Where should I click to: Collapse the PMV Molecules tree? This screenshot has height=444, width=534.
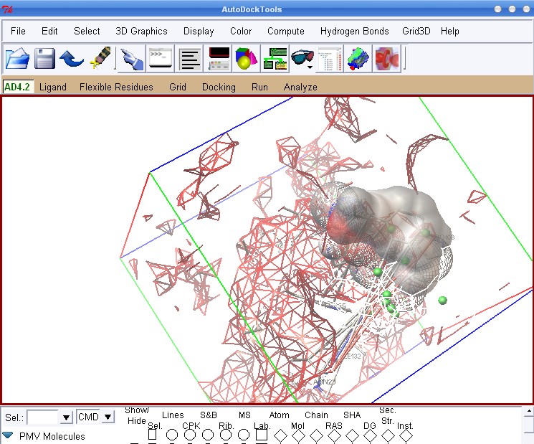[x=8, y=435]
